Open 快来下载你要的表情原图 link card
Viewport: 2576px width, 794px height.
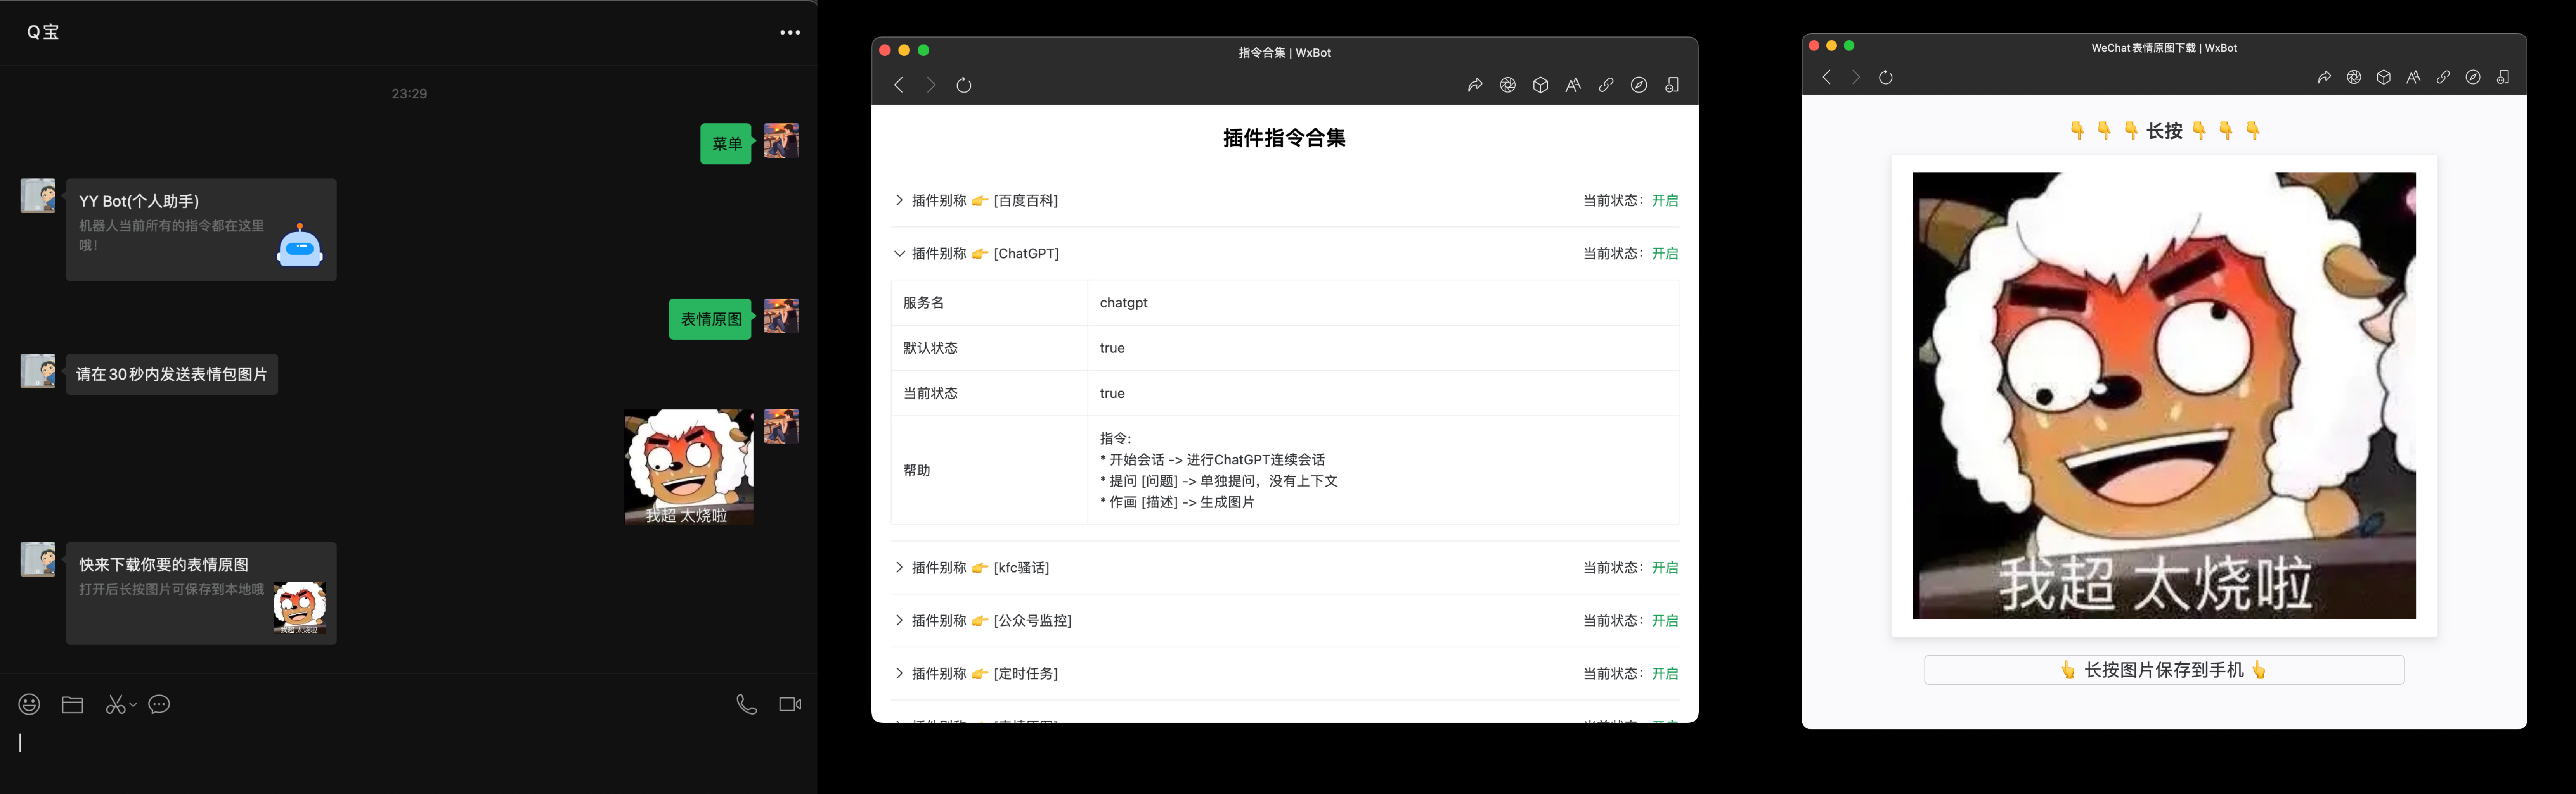(201, 593)
